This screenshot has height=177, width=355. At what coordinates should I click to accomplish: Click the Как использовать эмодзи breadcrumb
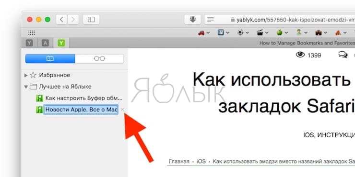284,162
